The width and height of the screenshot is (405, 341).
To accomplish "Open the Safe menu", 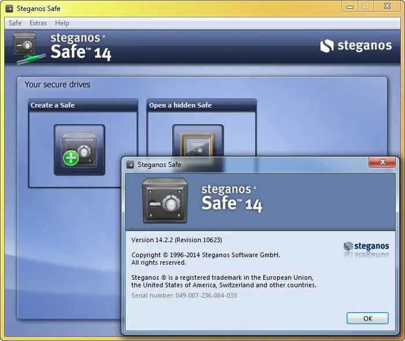I will (x=15, y=23).
